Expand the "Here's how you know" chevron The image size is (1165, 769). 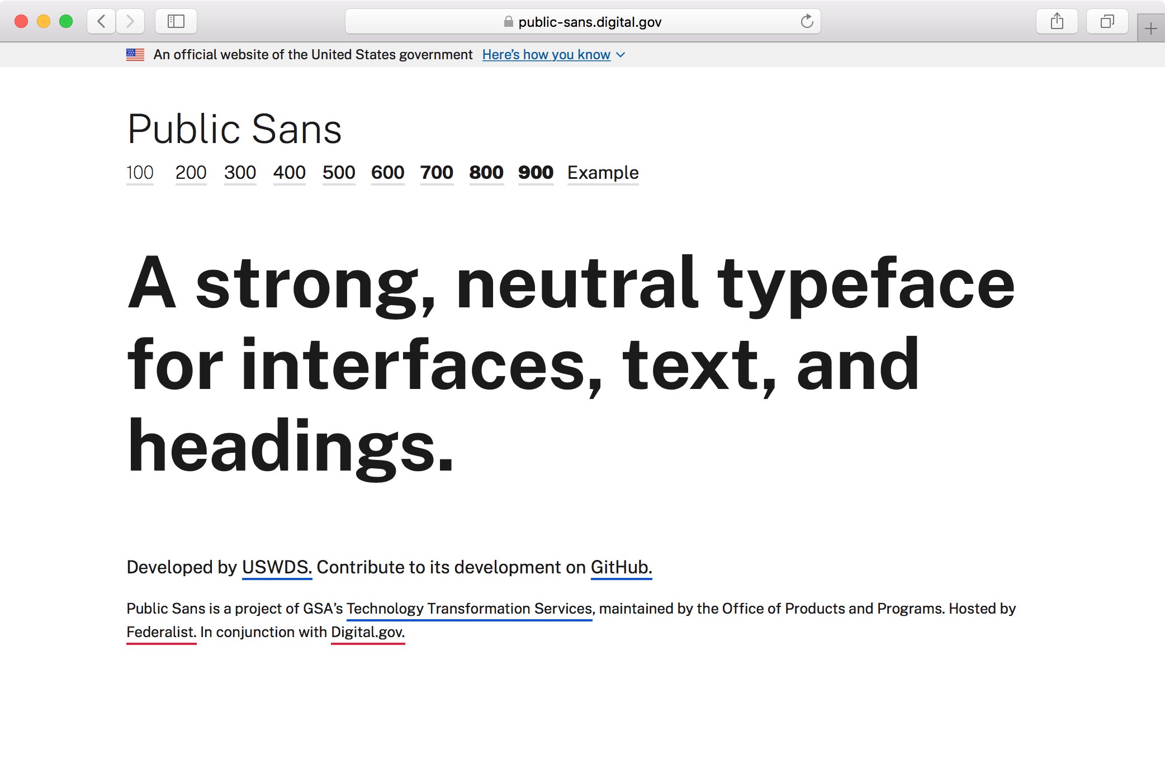(x=621, y=55)
